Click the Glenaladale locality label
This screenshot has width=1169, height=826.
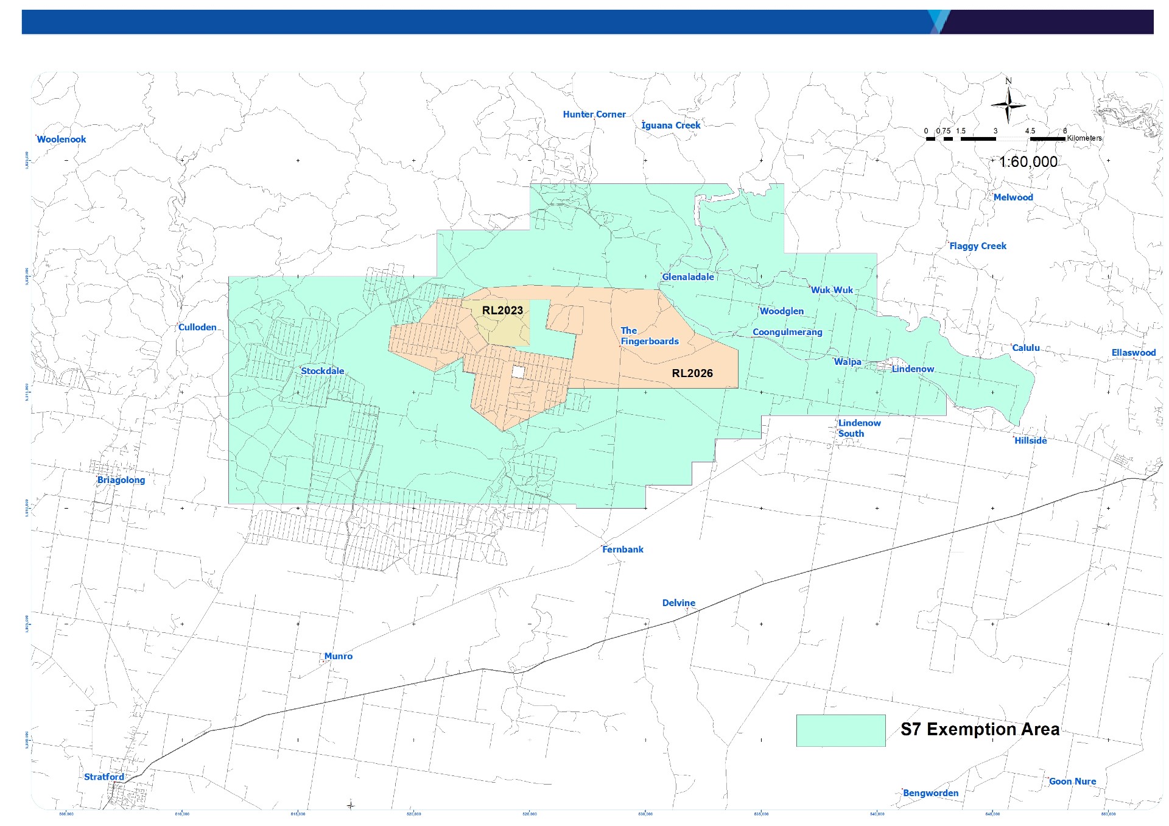pyautogui.click(x=688, y=277)
